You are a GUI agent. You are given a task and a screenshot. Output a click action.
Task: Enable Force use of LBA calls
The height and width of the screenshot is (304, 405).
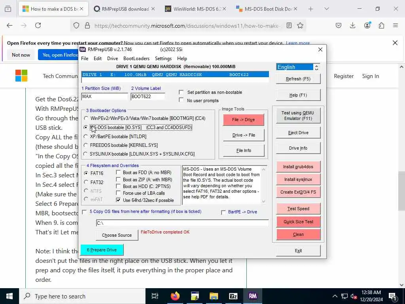[118, 193]
